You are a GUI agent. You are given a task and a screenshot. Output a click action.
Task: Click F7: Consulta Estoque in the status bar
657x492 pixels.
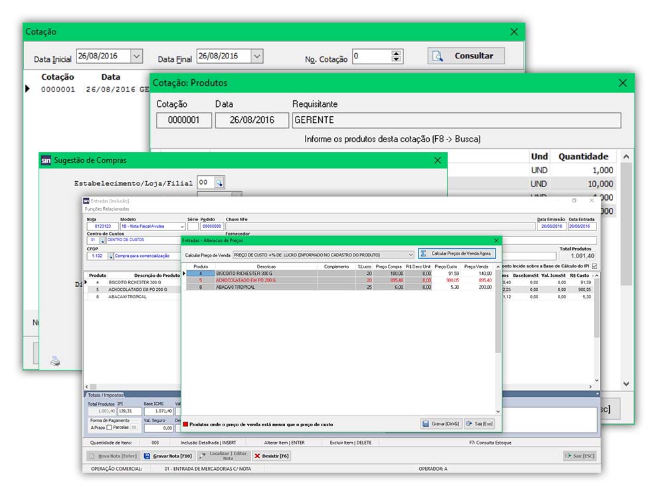[x=490, y=443]
